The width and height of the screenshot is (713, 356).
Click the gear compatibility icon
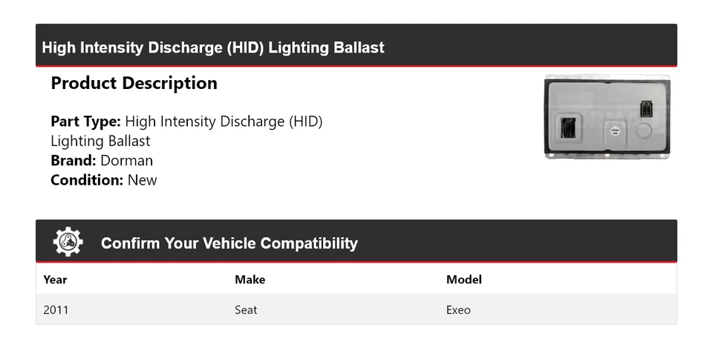pyautogui.click(x=68, y=242)
